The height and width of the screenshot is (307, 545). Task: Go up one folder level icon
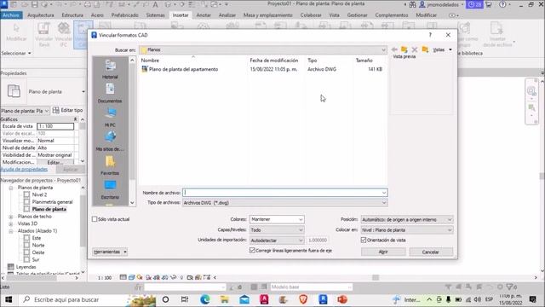[404, 49]
